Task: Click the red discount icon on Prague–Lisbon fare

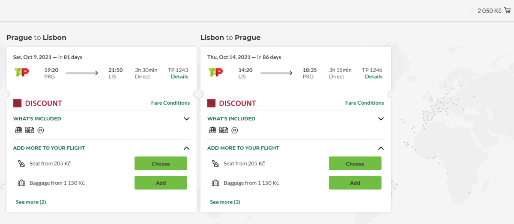Action: click(18, 103)
